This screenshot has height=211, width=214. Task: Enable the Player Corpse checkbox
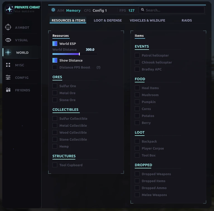point(137,148)
